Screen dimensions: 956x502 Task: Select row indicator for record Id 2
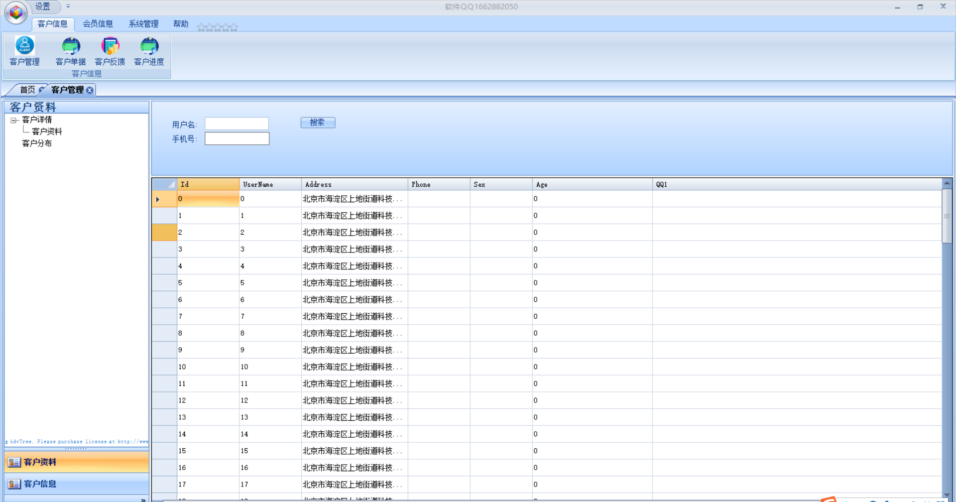coord(164,232)
